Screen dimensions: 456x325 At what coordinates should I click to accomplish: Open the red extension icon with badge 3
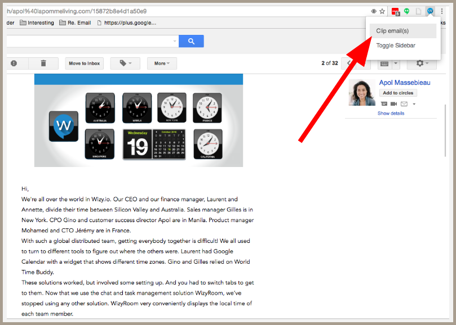point(396,11)
